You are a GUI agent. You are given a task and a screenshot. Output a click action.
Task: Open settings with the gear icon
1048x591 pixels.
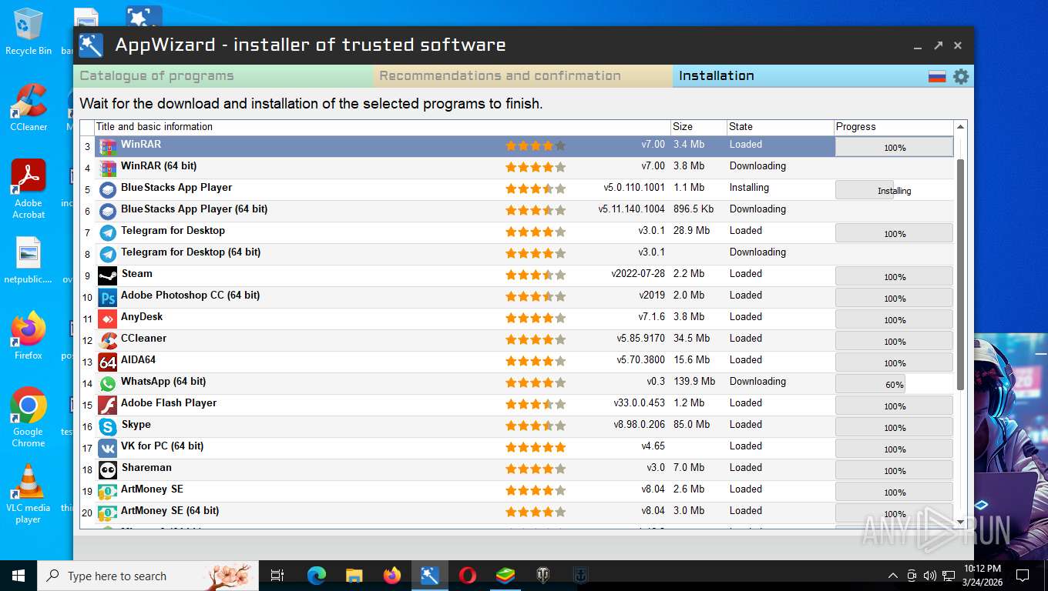point(960,76)
